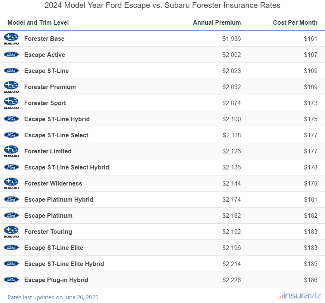This screenshot has width=325, height=303.
Task: Click the Subaru logo beside Forester Base
Action: [x=11, y=39]
